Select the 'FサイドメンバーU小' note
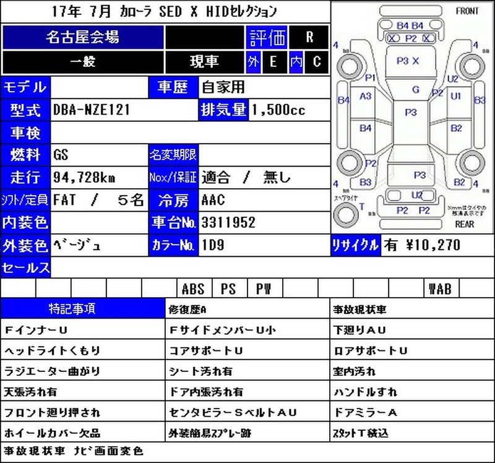495x463 pixels. click(223, 330)
